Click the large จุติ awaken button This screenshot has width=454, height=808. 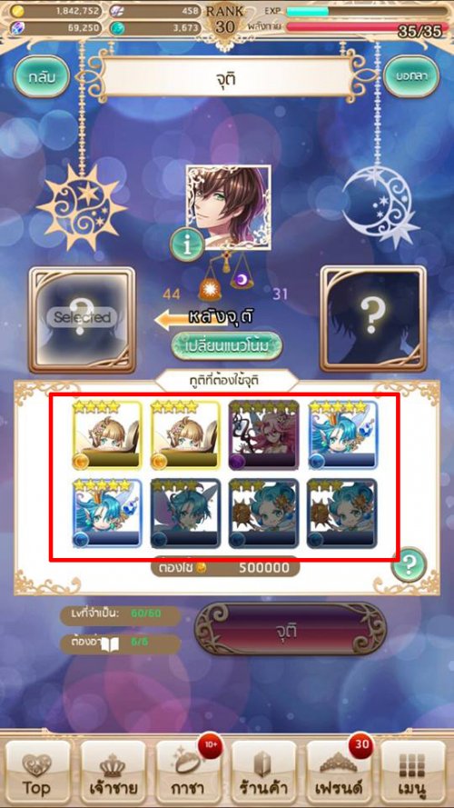tap(289, 629)
